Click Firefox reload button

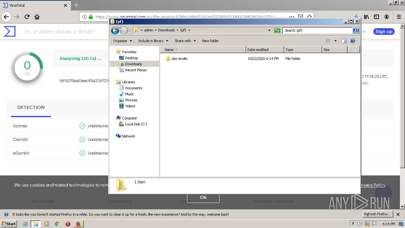click(x=27, y=17)
